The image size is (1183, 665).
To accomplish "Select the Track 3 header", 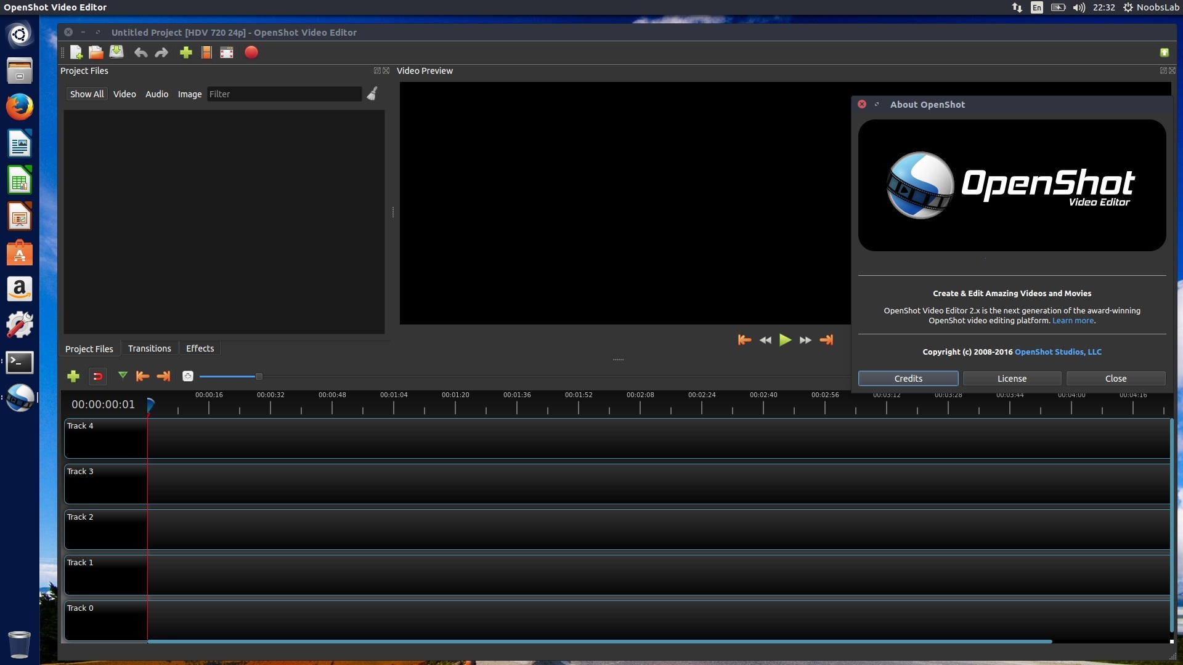I will (106, 484).
